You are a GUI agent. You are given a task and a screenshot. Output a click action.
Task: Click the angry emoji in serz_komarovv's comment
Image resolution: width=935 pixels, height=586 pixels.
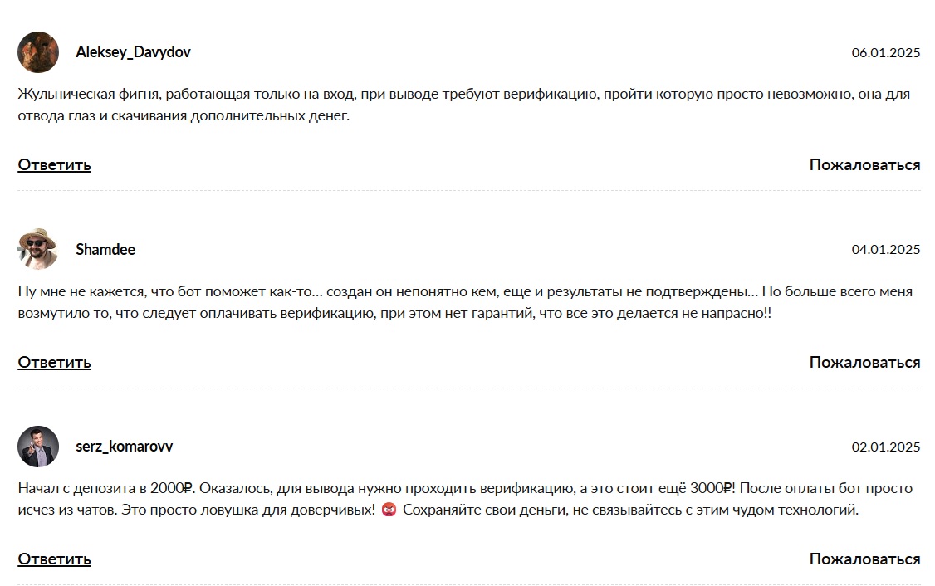(389, 510)
